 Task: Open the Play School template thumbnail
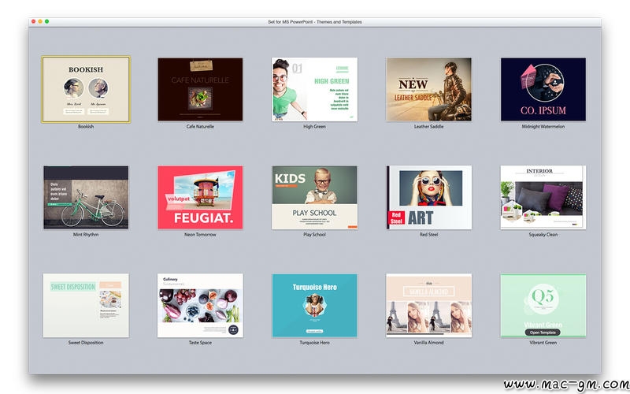314,198
